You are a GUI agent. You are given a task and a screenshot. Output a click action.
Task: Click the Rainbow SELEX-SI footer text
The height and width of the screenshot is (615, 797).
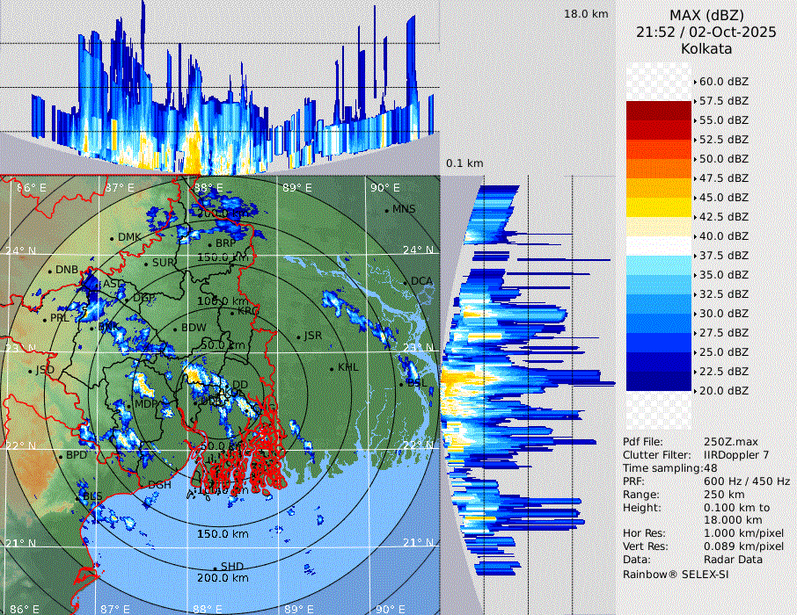[x=676, y=574]
